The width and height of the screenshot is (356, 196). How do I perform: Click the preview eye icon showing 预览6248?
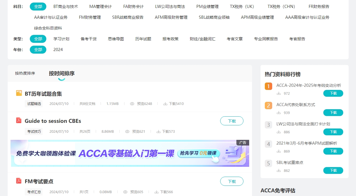132,104
